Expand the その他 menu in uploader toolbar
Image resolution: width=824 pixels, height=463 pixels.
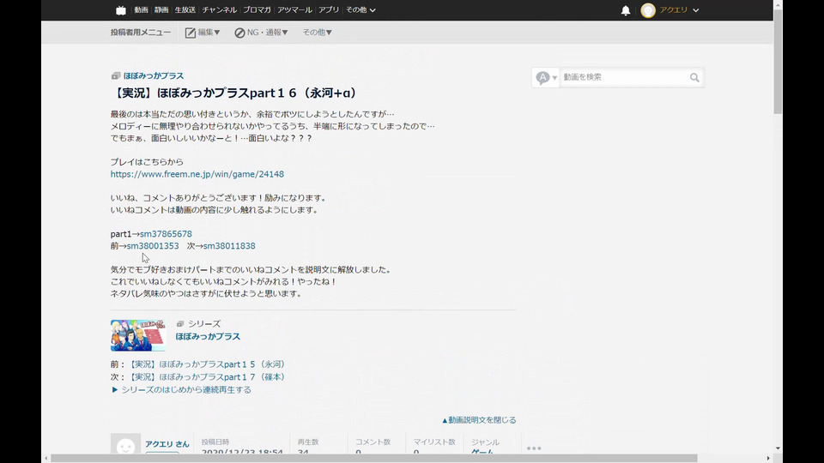(x=317, y=33)
